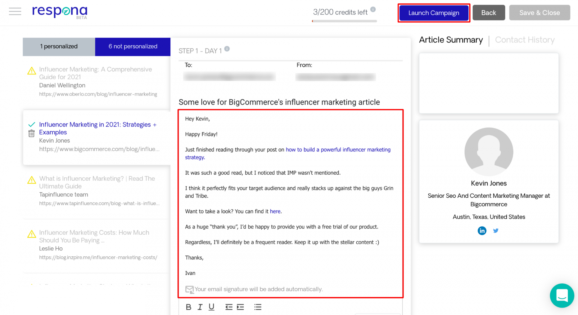Click the credits info icon

373,9
